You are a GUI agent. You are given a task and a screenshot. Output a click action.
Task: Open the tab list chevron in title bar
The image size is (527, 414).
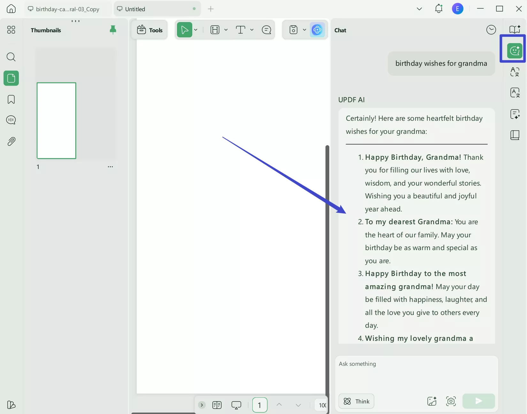click(x=419, y=9)
